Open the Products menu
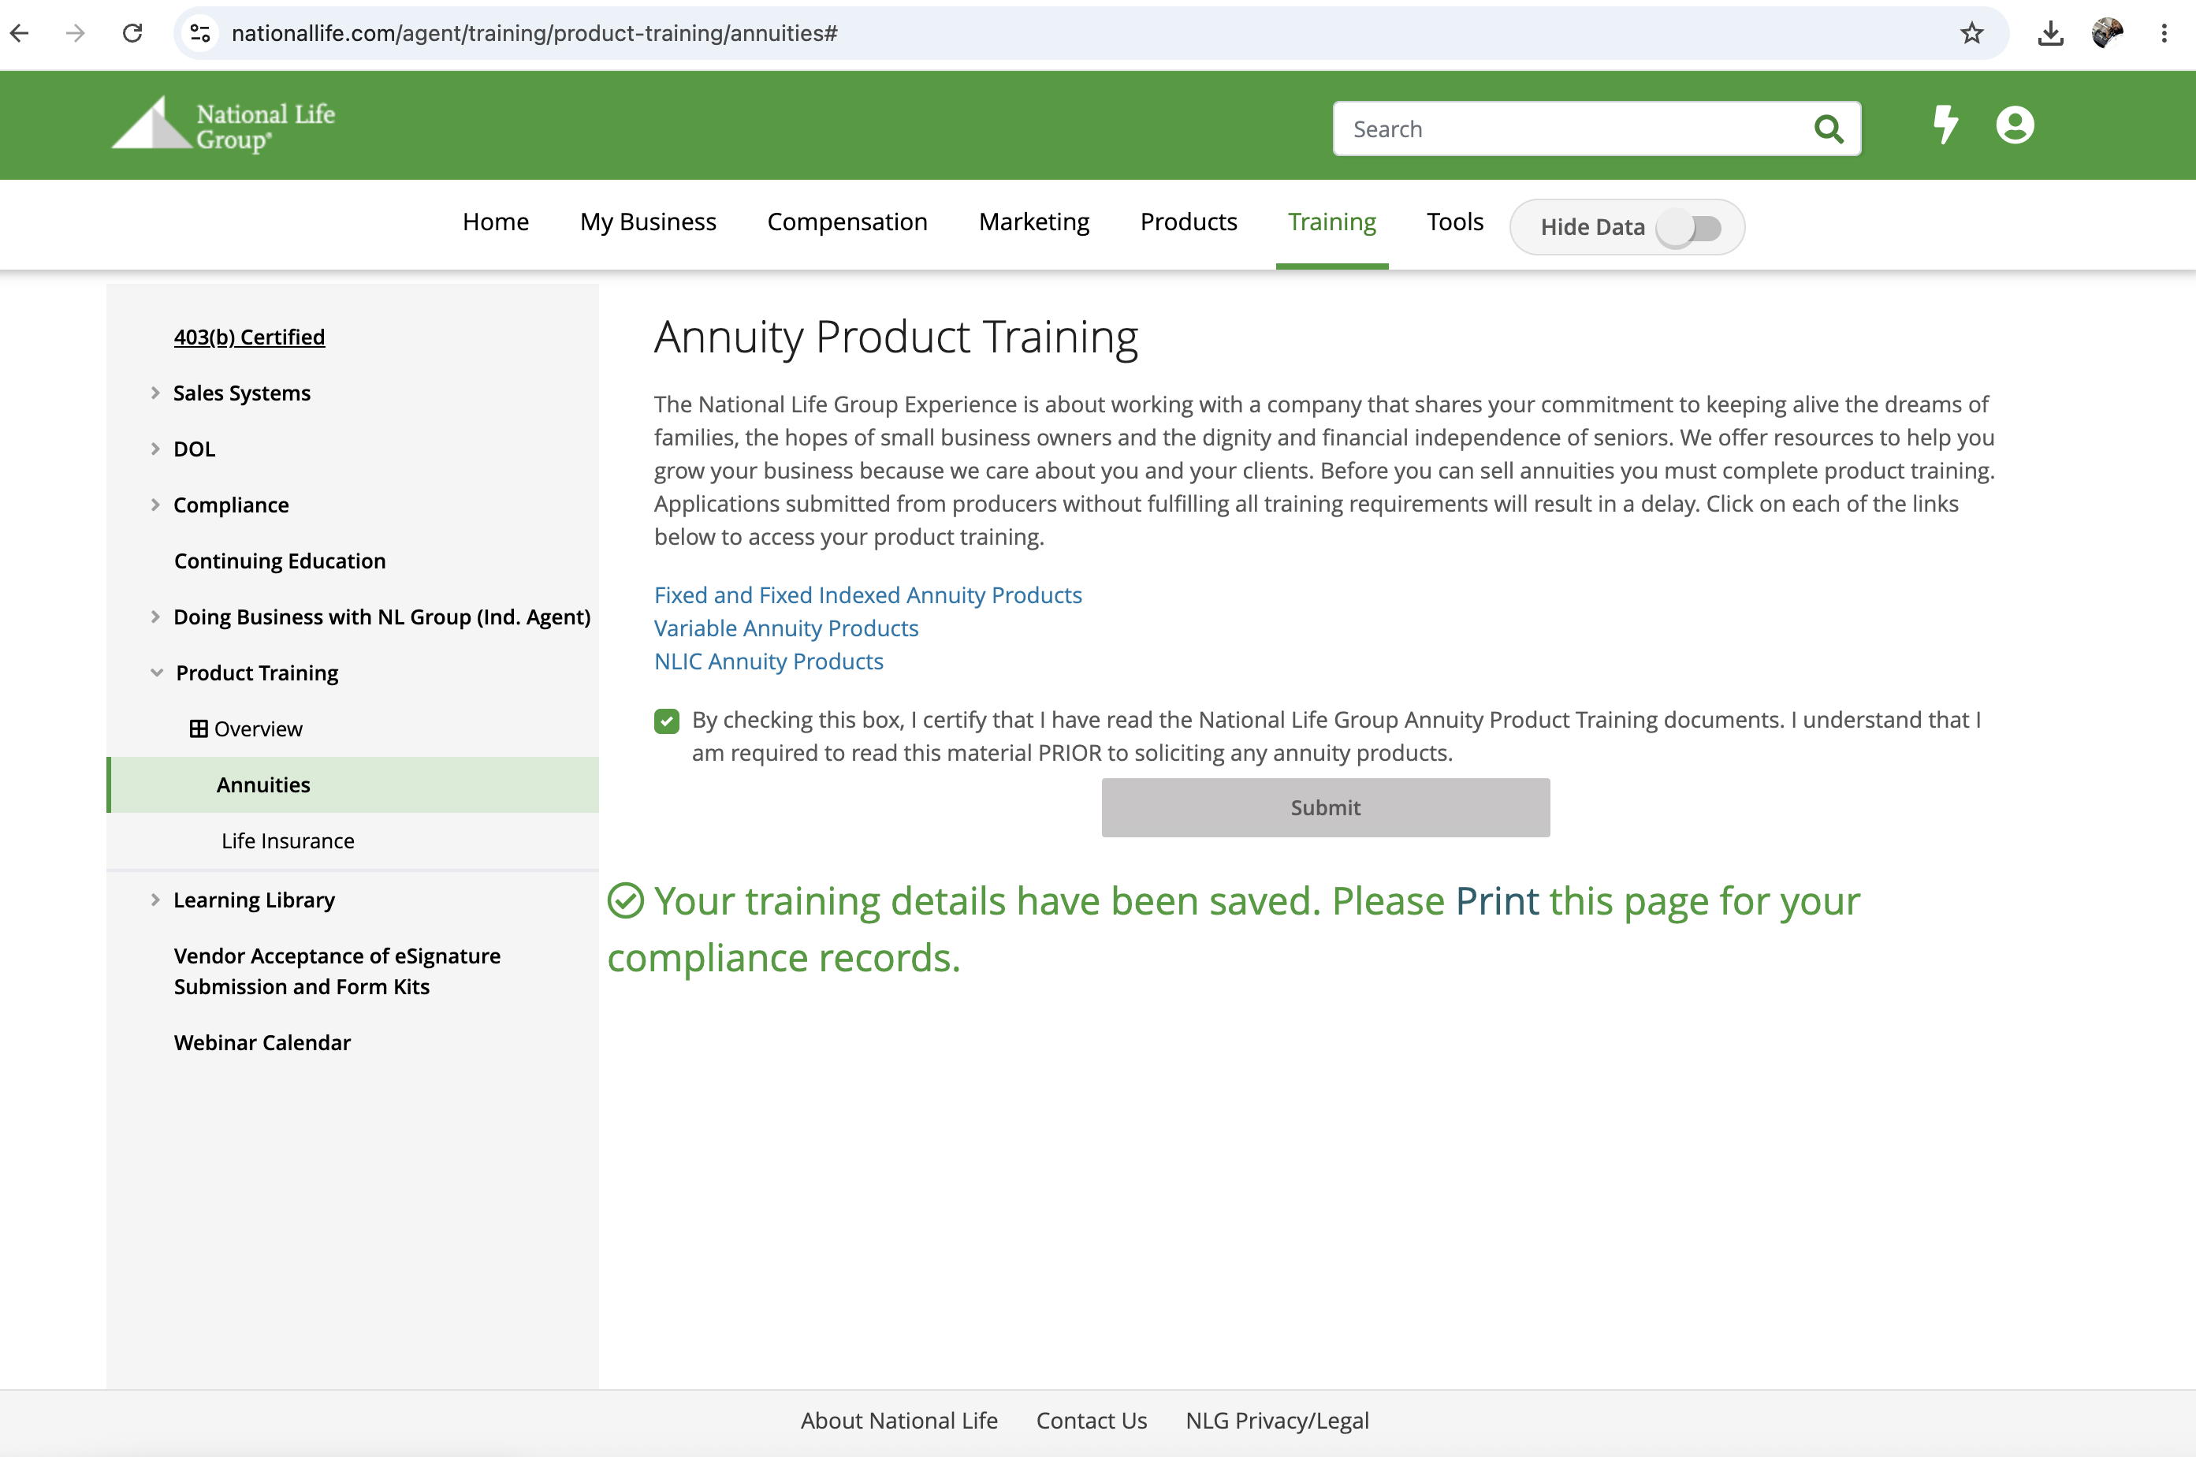Image resolution: width=2196 pixels, height=1457 pixels. pyautogui.click(x=1188, y=221)
